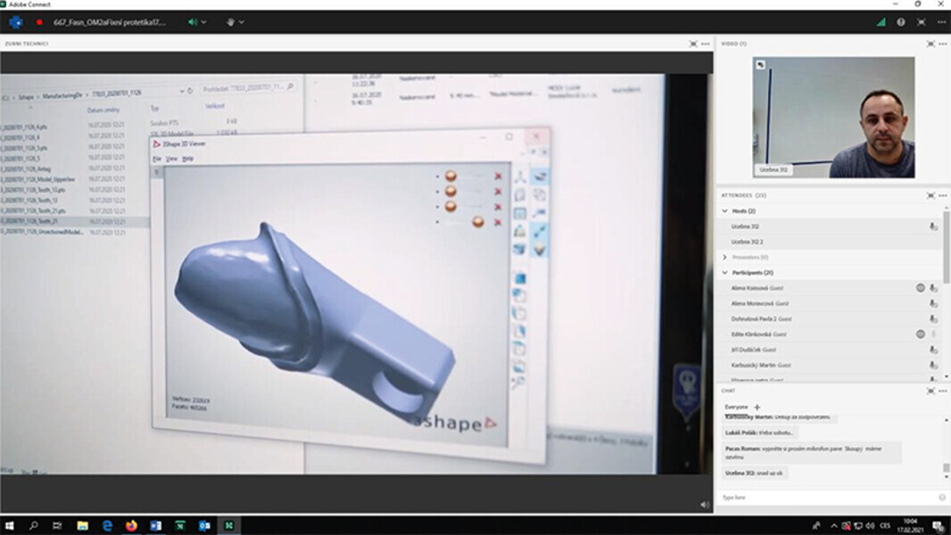Collapse the Hosts group
Screen dimensions: 951x535
coord(725,211)
